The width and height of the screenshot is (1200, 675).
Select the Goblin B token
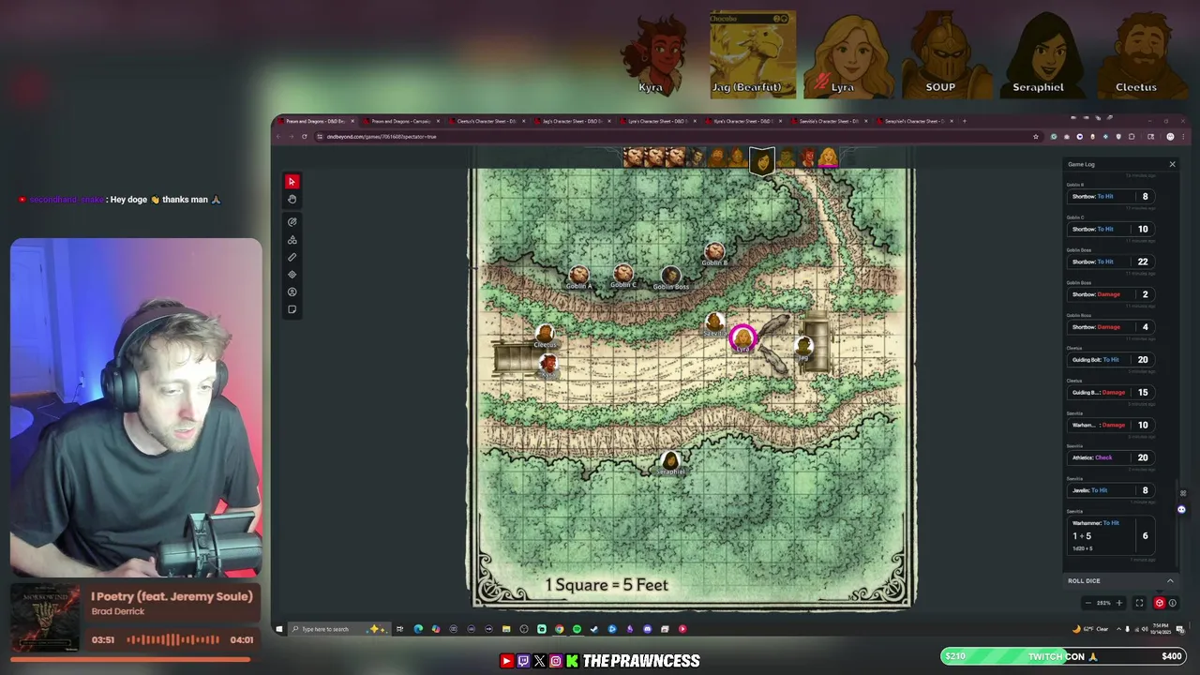click(x=714, y=251)
